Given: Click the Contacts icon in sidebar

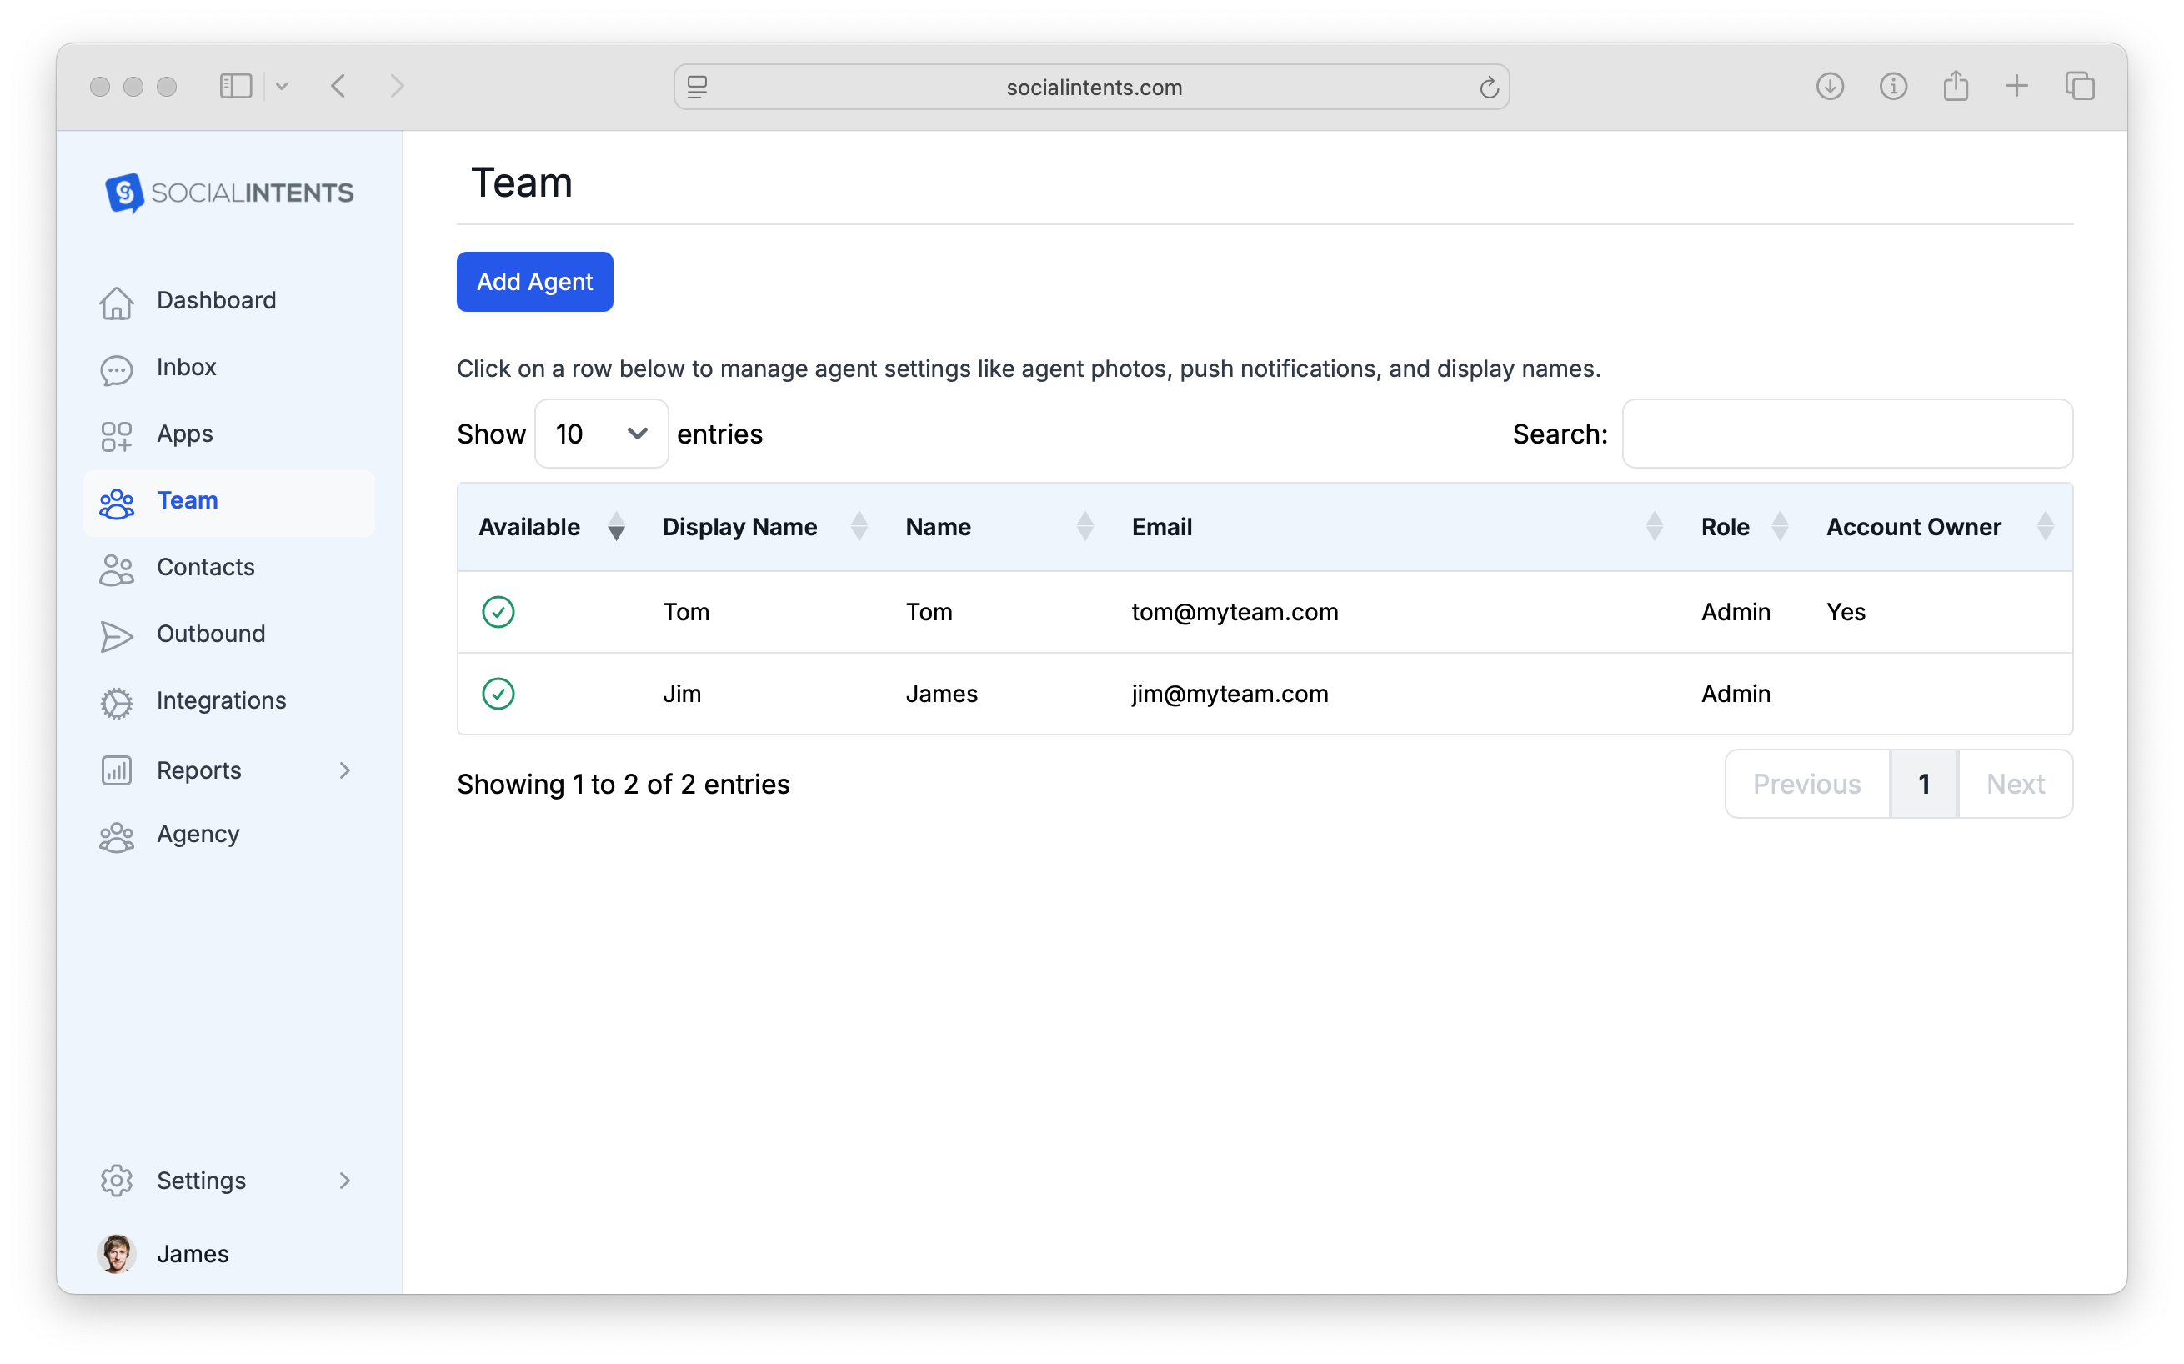Looking at the screenshot, I should [117, 569].
